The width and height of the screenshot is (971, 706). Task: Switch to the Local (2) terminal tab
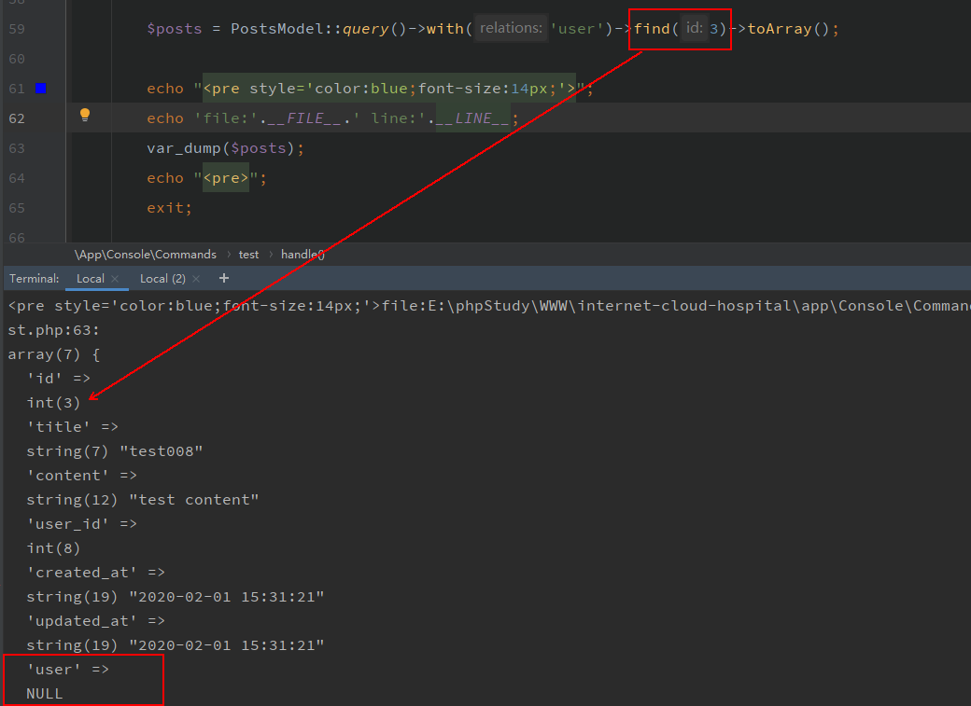point(162,278)
